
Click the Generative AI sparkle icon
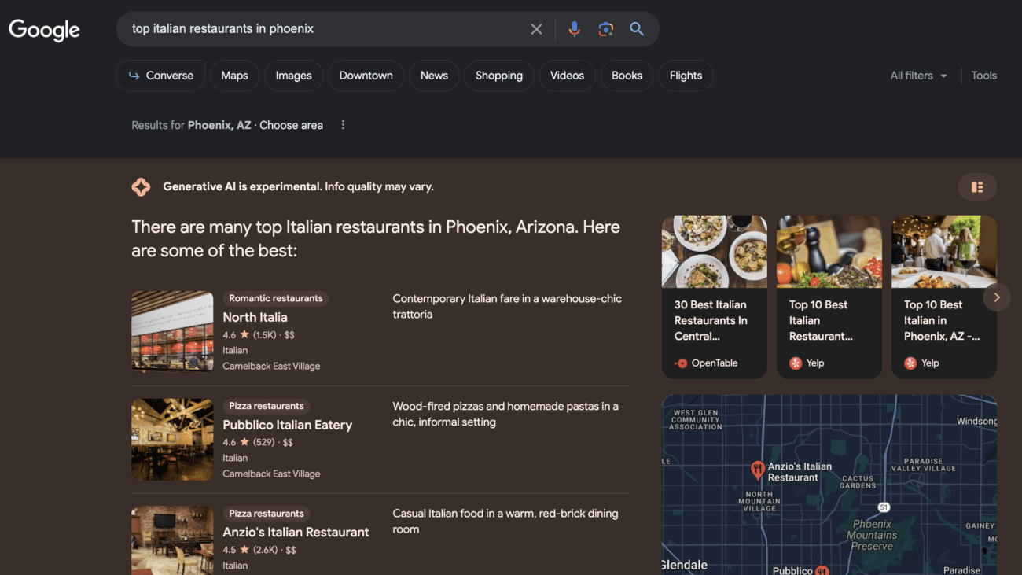click(x=141, y=186)
